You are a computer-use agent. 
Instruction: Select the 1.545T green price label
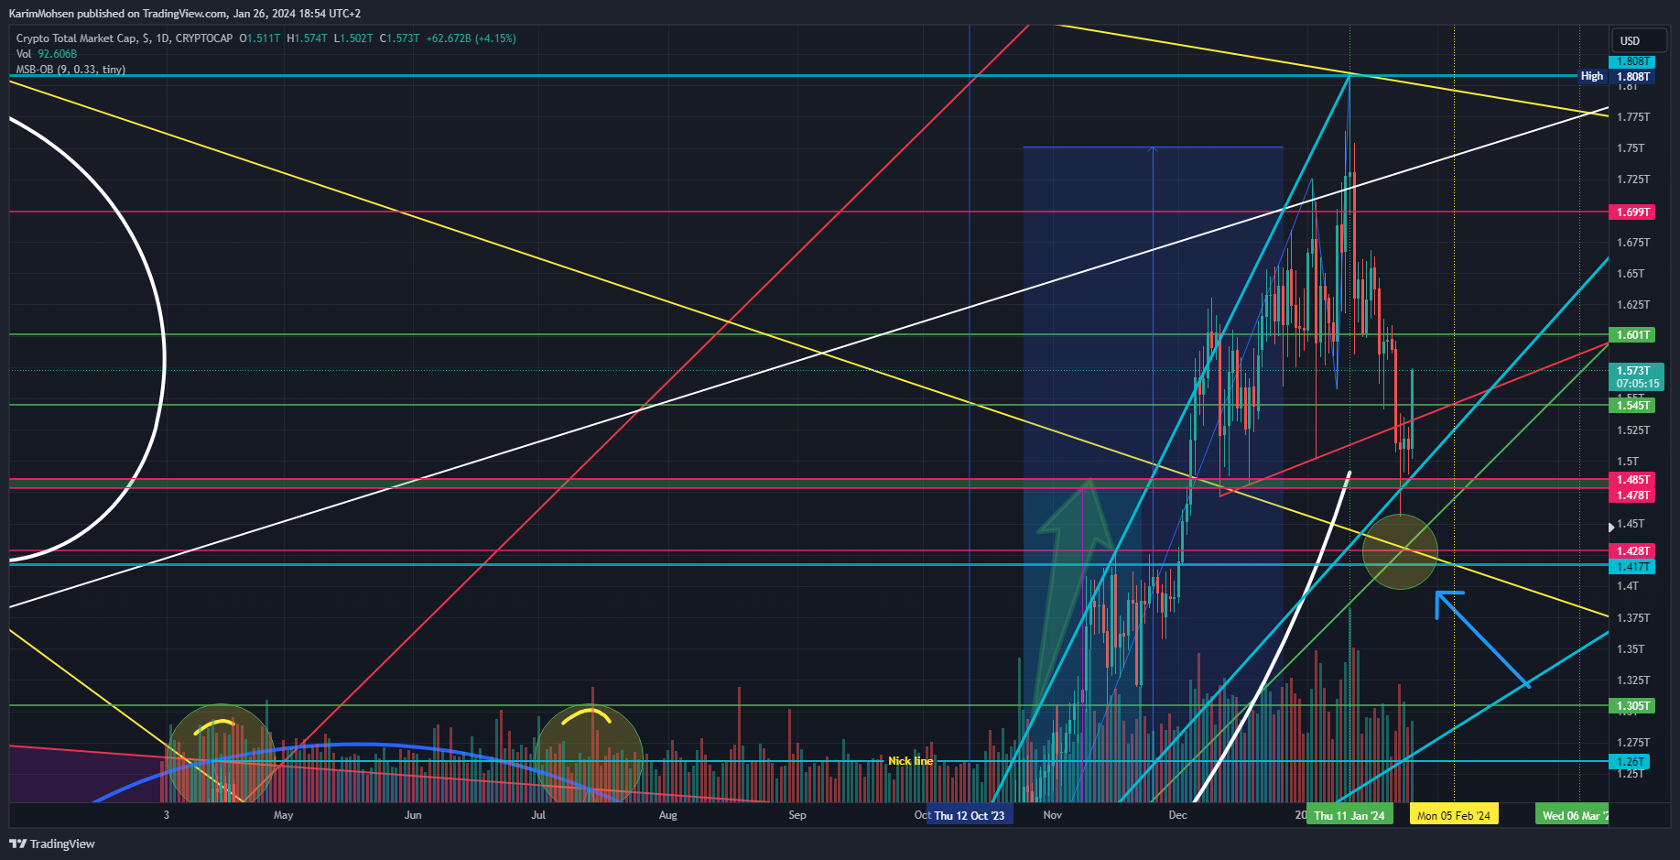tap(1632, 405)
